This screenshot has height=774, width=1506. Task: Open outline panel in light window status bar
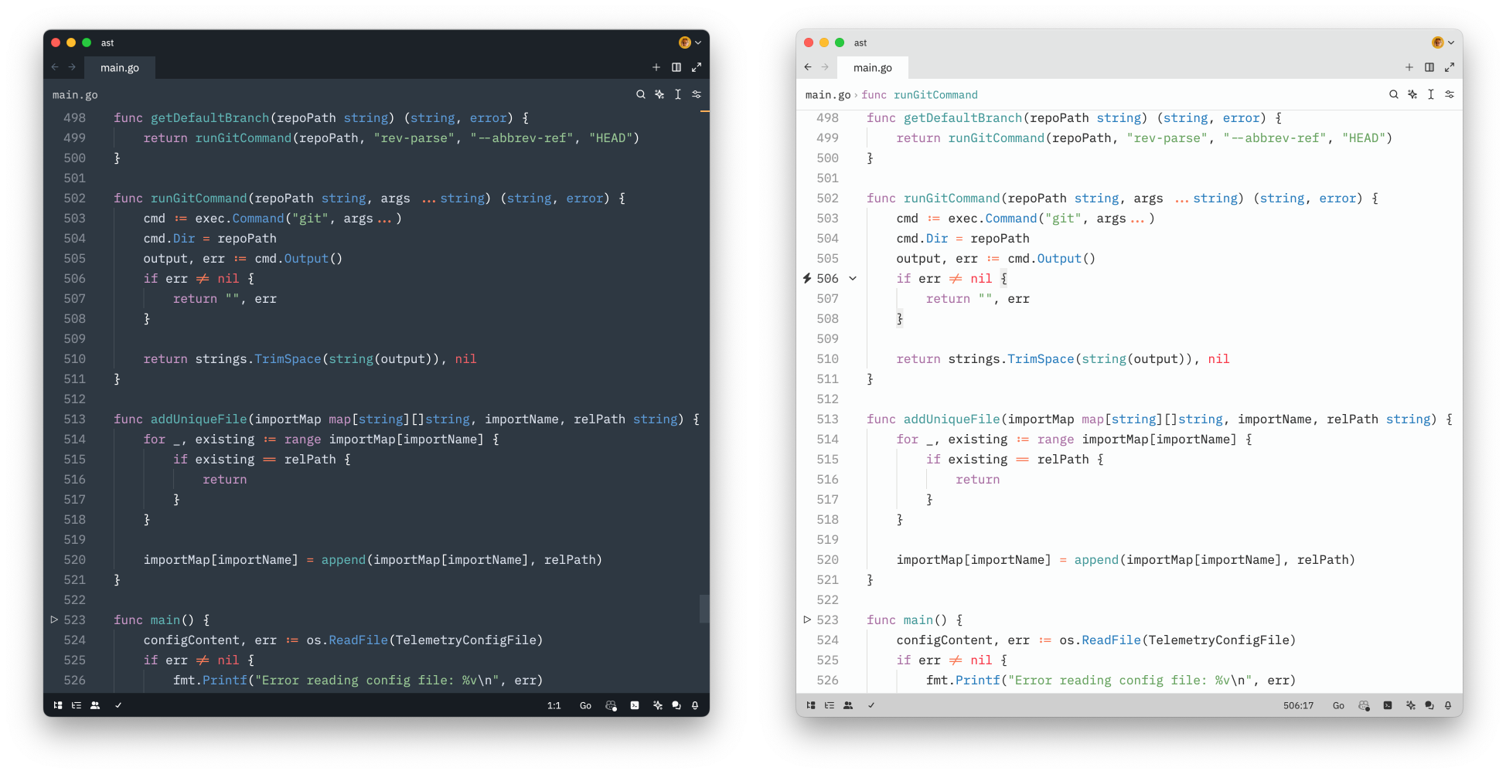(830, 705)
